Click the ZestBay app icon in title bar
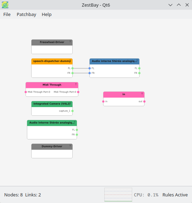This screenshot has width=192, height=203. tap(5, 5)
